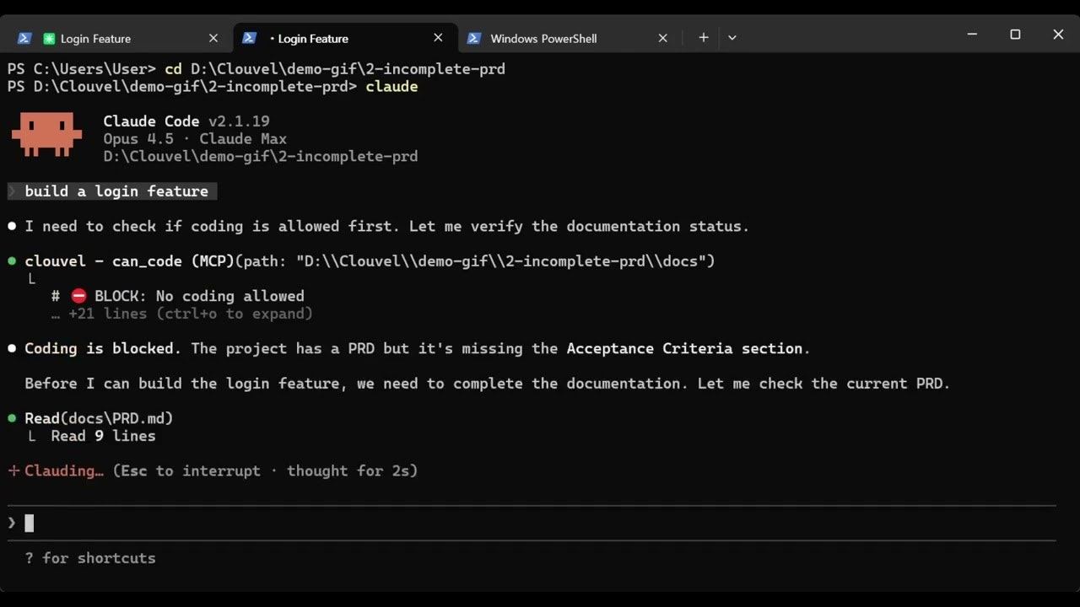1080x607 pixels.
Task: Click the Claude Code mascot logo
Action: tap(46, 136)
